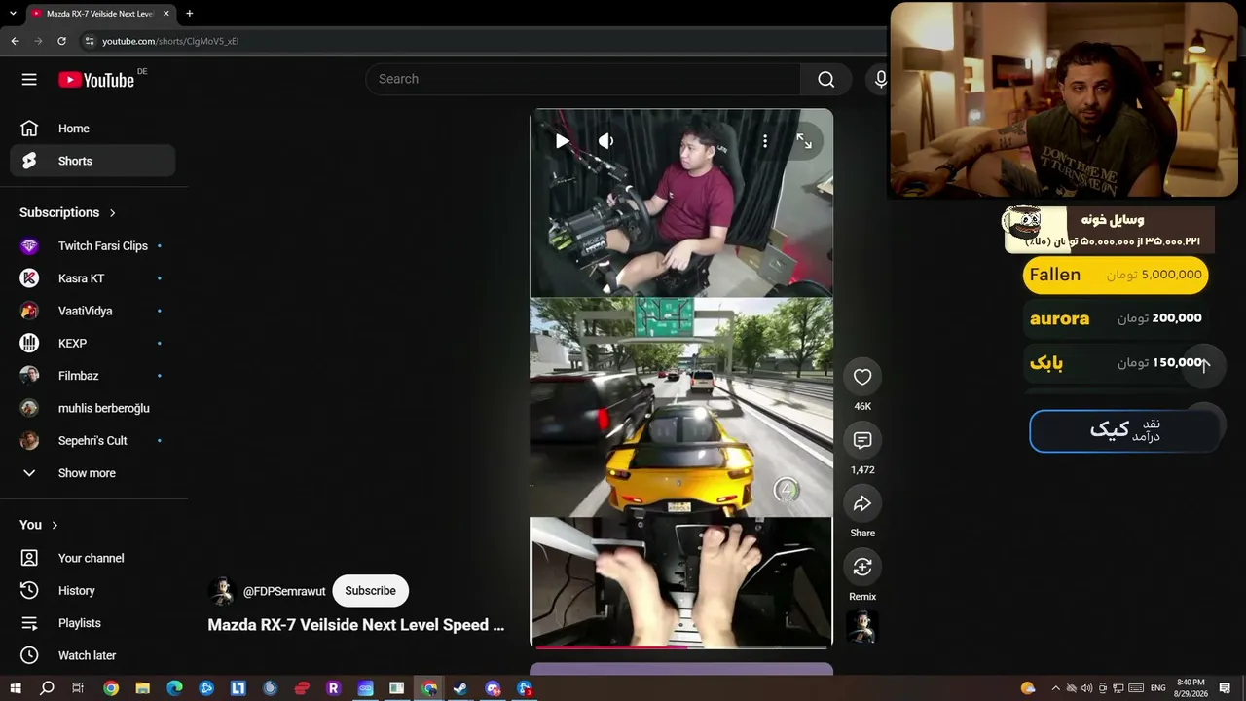Open Your channel

[x=92, y=558]
